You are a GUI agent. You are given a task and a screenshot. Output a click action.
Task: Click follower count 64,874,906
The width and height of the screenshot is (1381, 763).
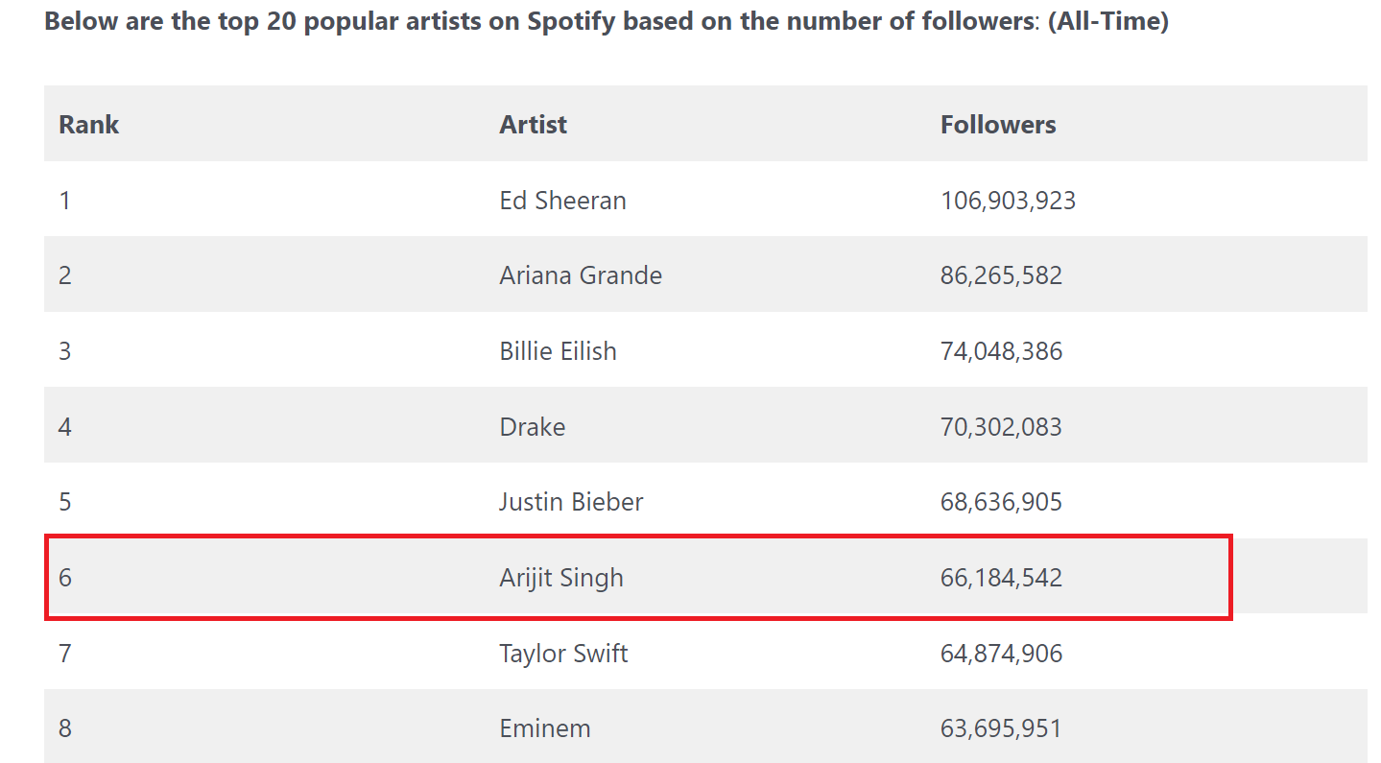tap(1001, 654)
